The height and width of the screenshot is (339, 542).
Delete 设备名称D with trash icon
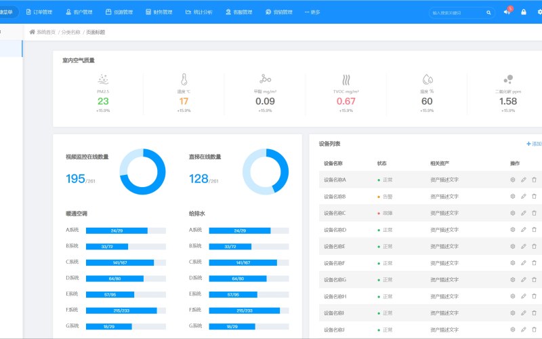pyautogui.click(x=534, y=230)
